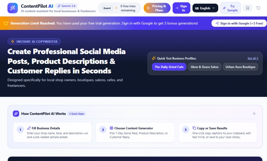Click the Choose Content Generator grid icon
267x161 pixels.
[111, 128]
